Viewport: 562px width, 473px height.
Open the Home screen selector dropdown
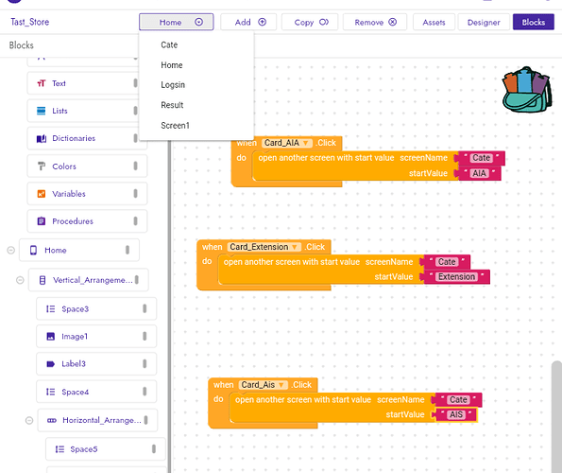176,23
